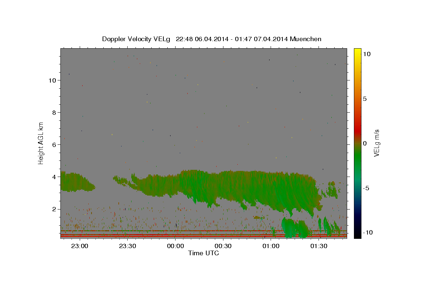
Task: Click the colorbar label '0'
Action: coord(365,143)
